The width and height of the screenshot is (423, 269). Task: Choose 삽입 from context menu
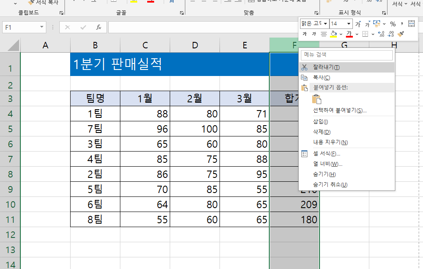[347, 122]
